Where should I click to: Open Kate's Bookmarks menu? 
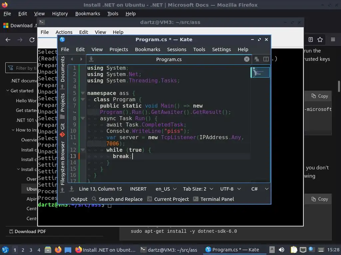[148, 49]
